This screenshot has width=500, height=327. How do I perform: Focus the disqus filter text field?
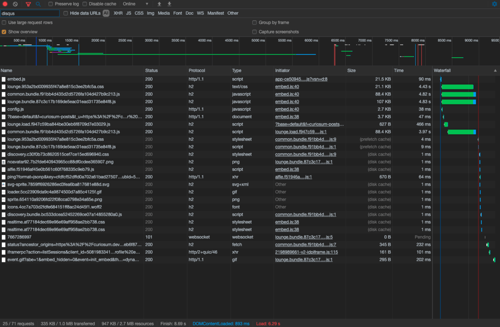tap(30, 13)
